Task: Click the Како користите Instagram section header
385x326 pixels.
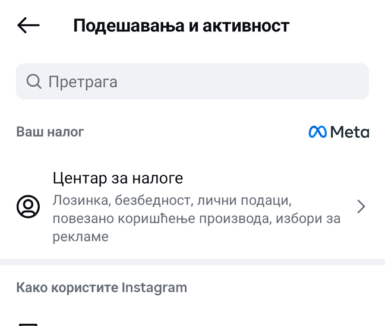Action: tap(102, 288)
